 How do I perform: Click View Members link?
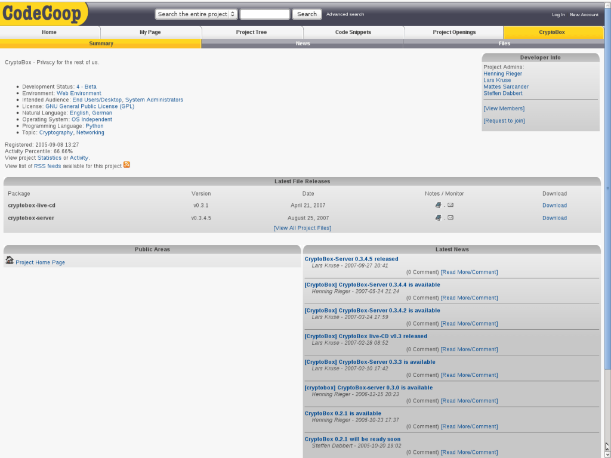click(x=504, y=109)
